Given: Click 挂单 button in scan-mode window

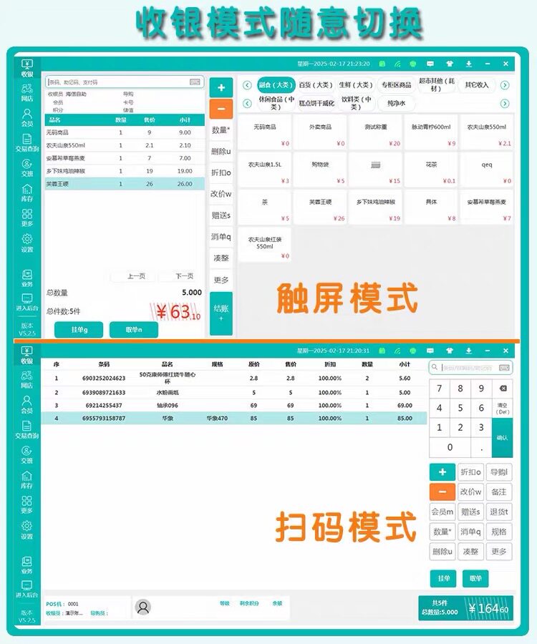Looking at the screenshot, I should coord(443,578).
